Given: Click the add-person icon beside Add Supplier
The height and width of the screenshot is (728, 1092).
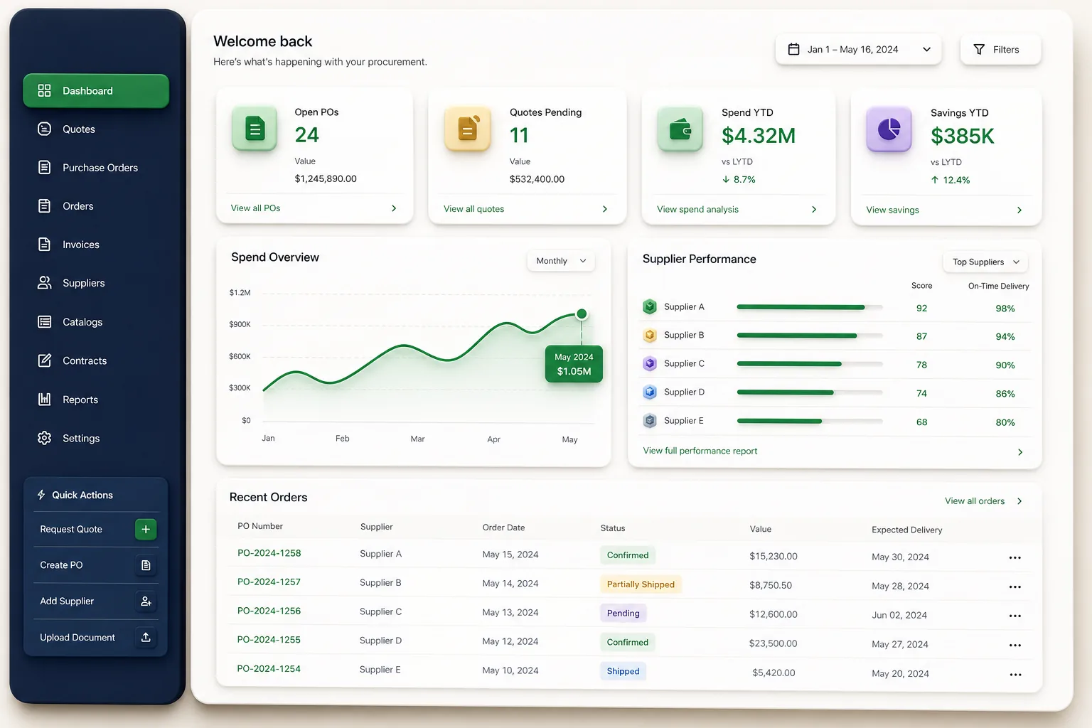Looking at the screenshot, I should [146, 601].
